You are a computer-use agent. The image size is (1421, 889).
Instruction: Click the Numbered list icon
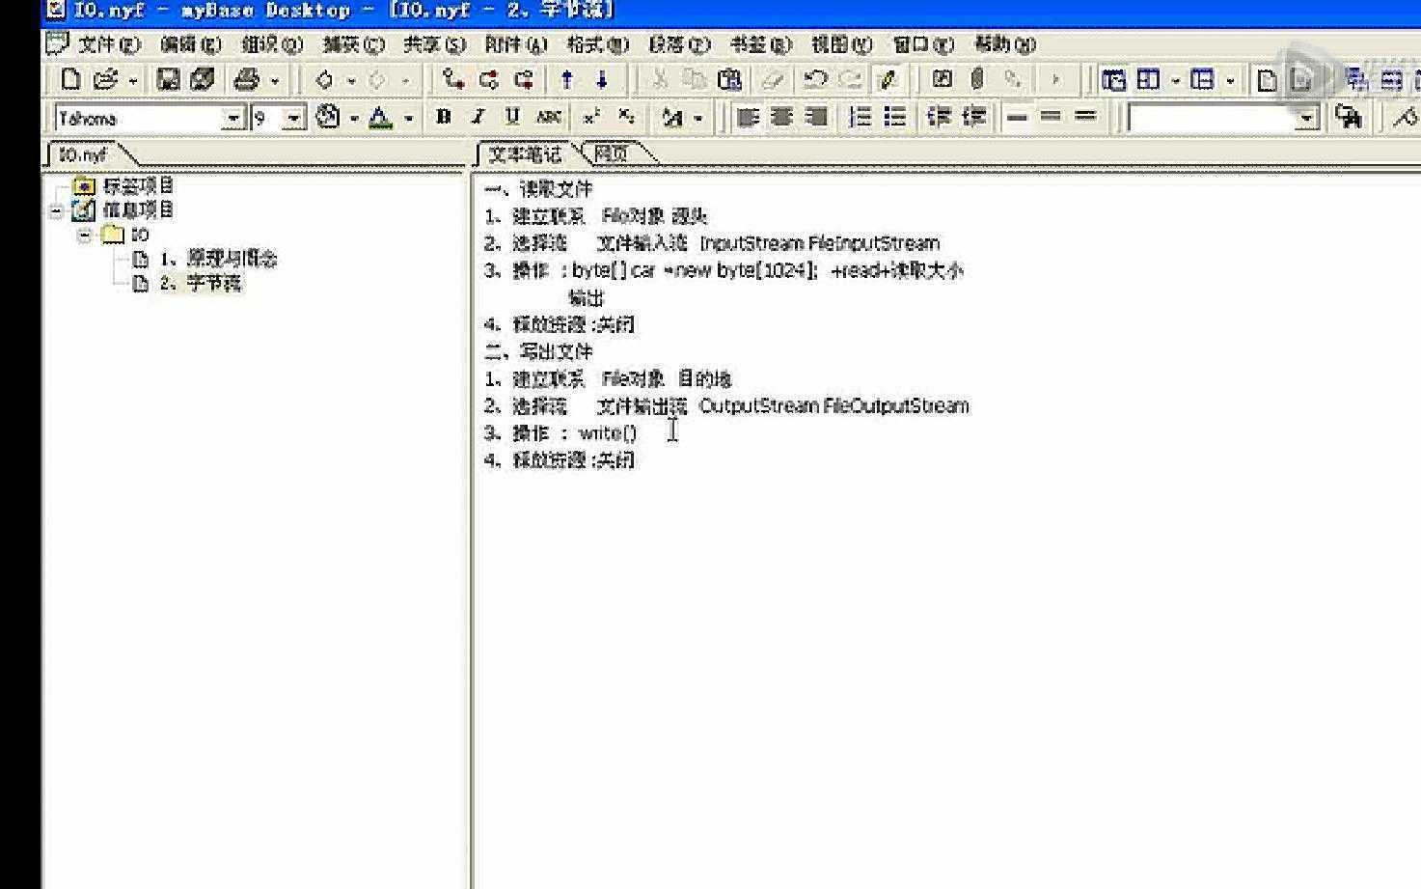[860, 117]
